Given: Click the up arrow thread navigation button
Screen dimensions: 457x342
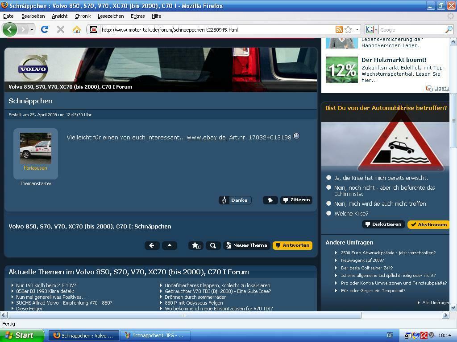Looking at the screenshot, I should point(169,245).
